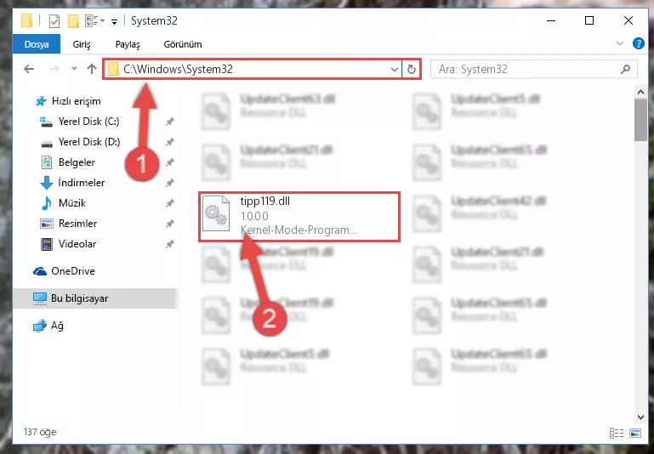Click the Back navigation arrow
The height and width of the screenshot is (454, 654).
(x=29, y=69)
